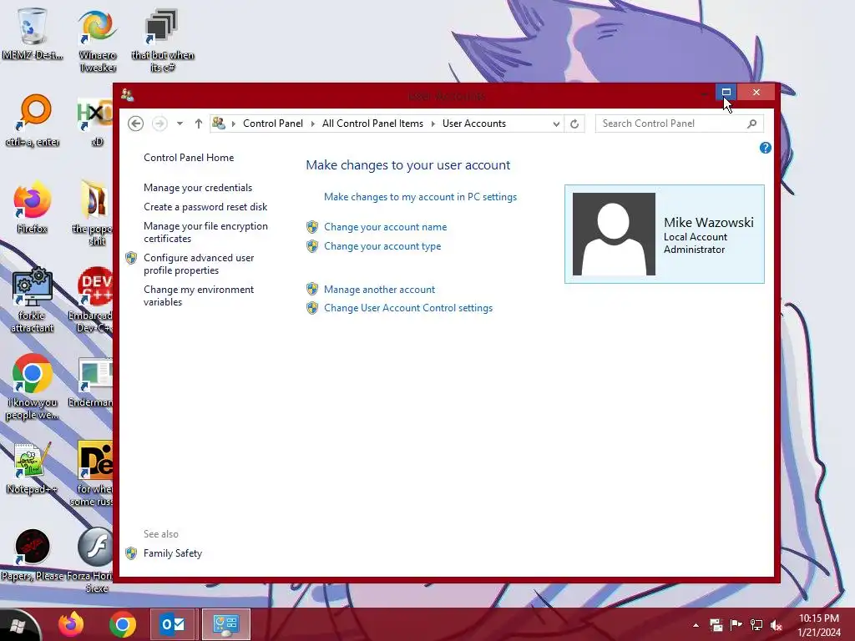The image size is (855, 641).
Task: Click the User Accounts address bar icon
Action: click(219, 124)
